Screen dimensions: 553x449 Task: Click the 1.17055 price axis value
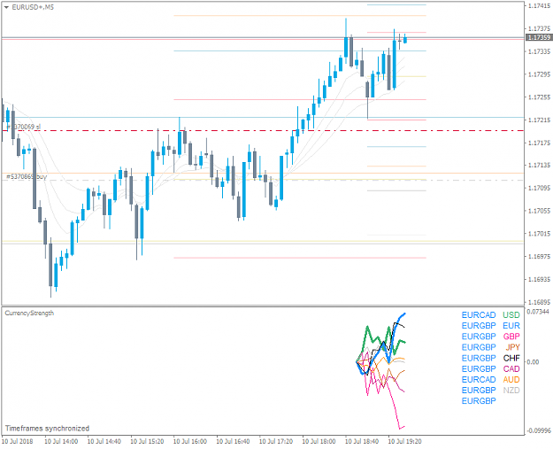(539, 211)
